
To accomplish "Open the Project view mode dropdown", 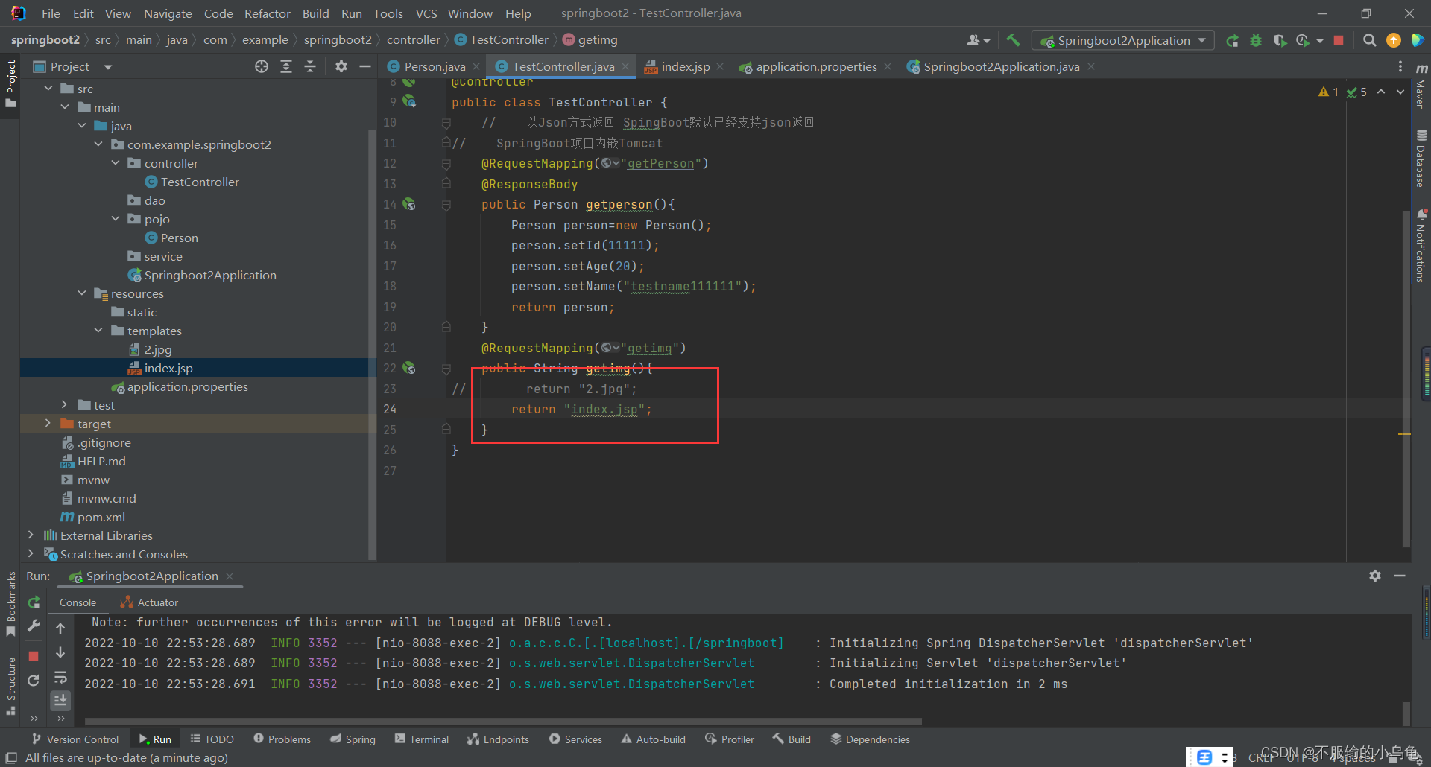I will tap(107, 67).
